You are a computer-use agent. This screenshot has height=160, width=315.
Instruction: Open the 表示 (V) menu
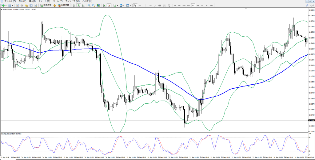point(22,1)
